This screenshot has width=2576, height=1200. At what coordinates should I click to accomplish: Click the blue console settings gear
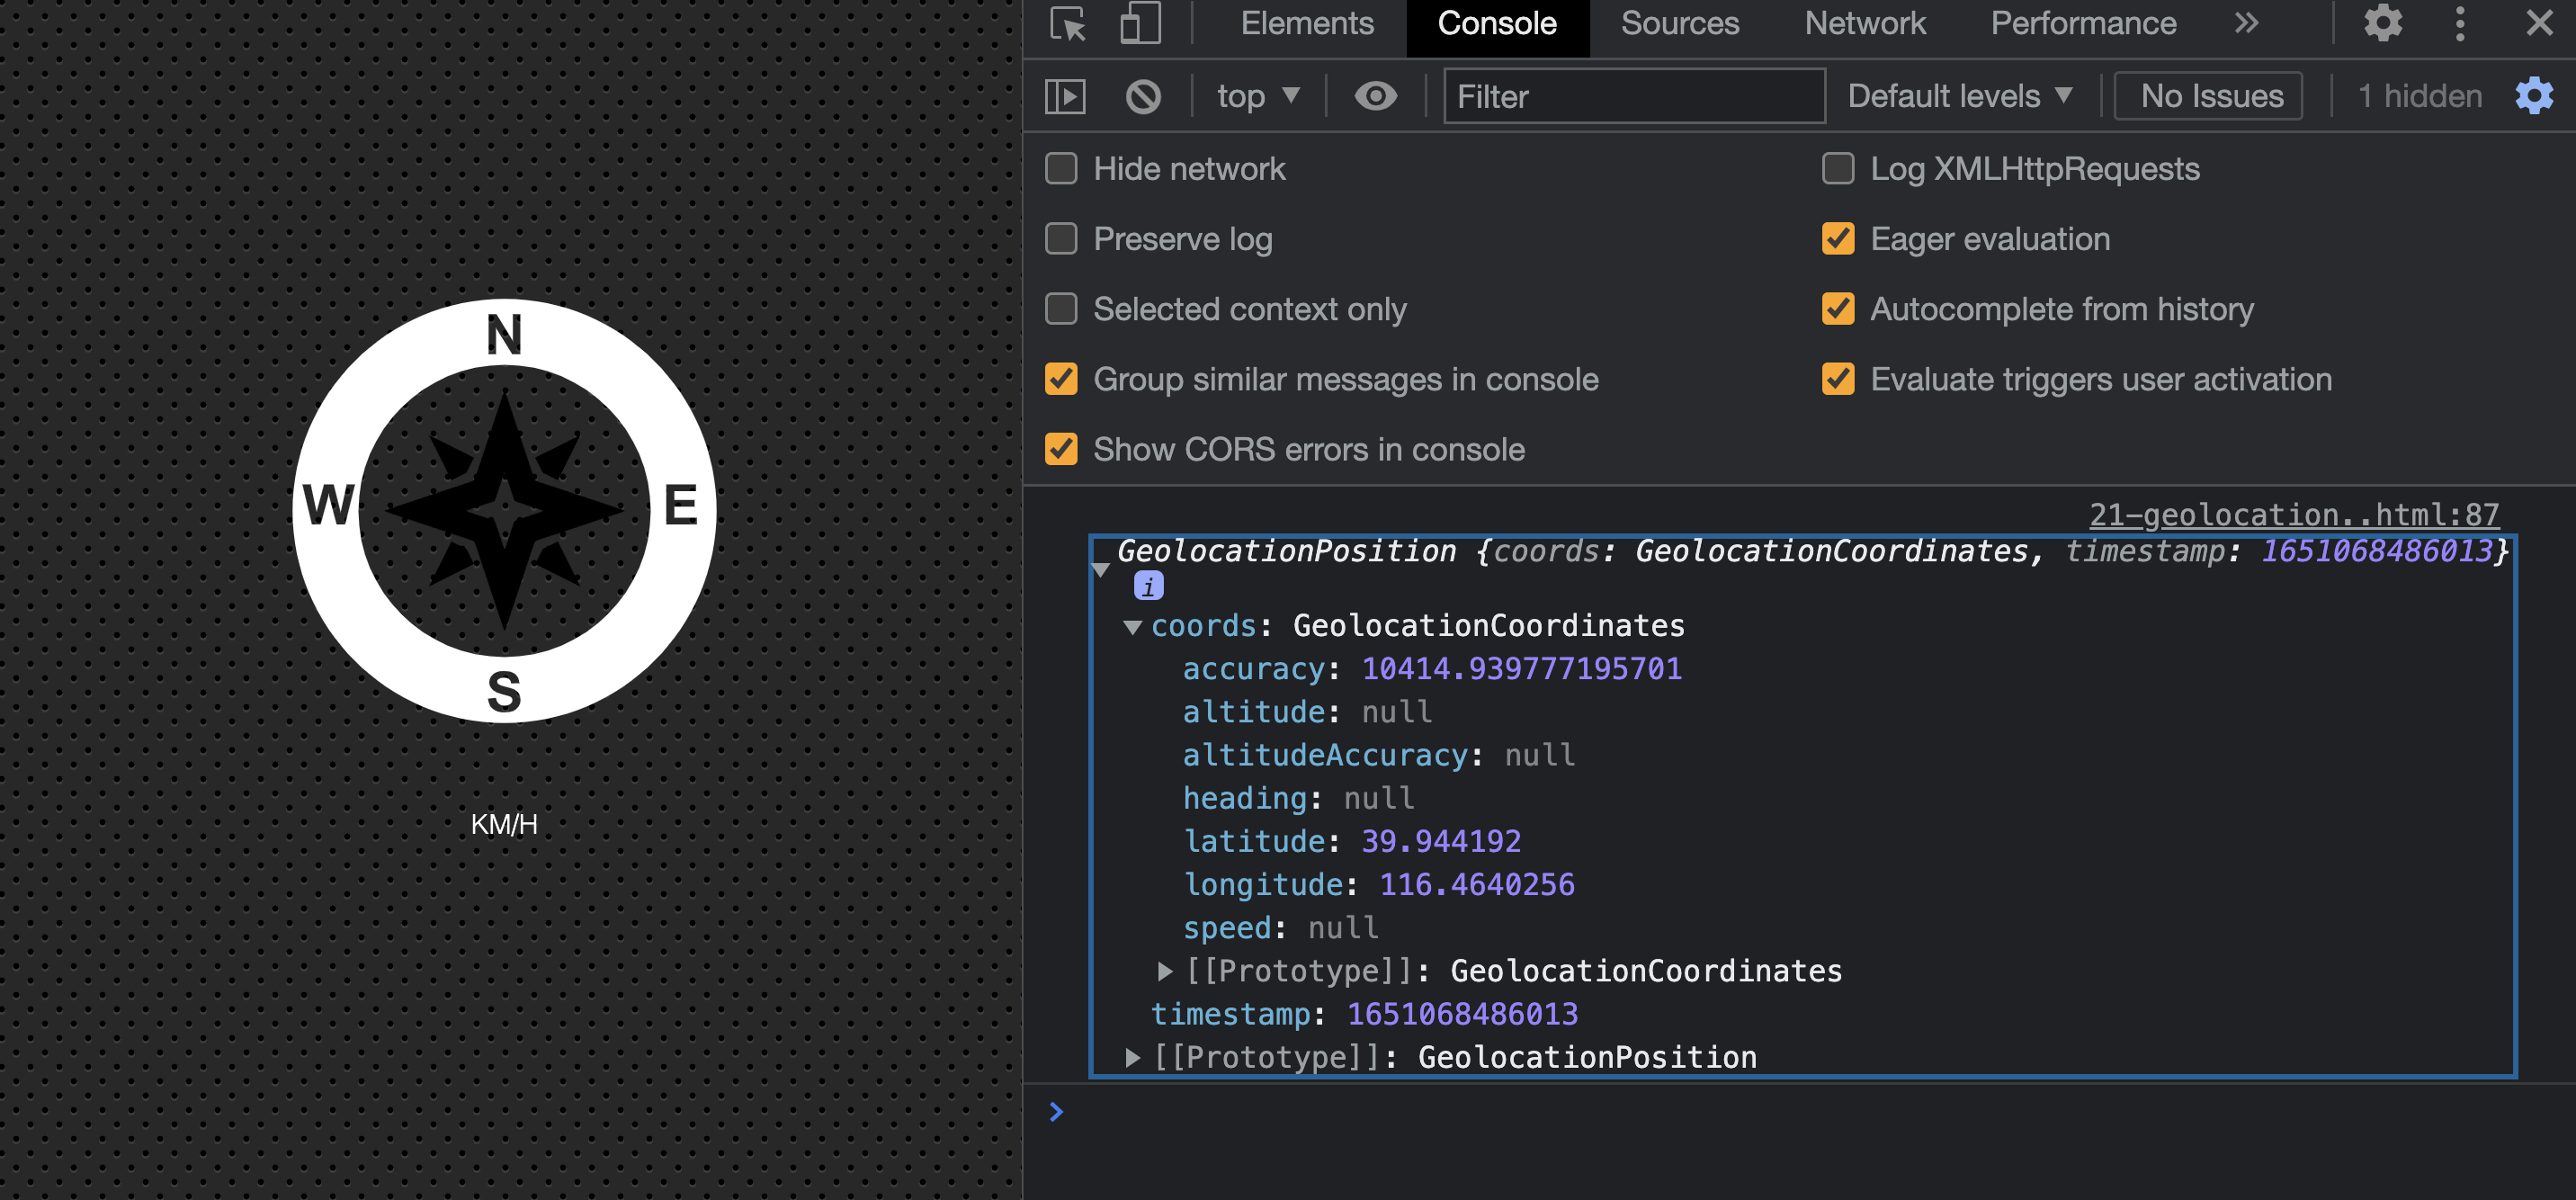click(2533, 97)
